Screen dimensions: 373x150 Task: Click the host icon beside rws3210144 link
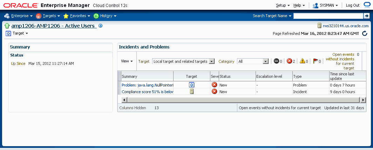point(319,25)
